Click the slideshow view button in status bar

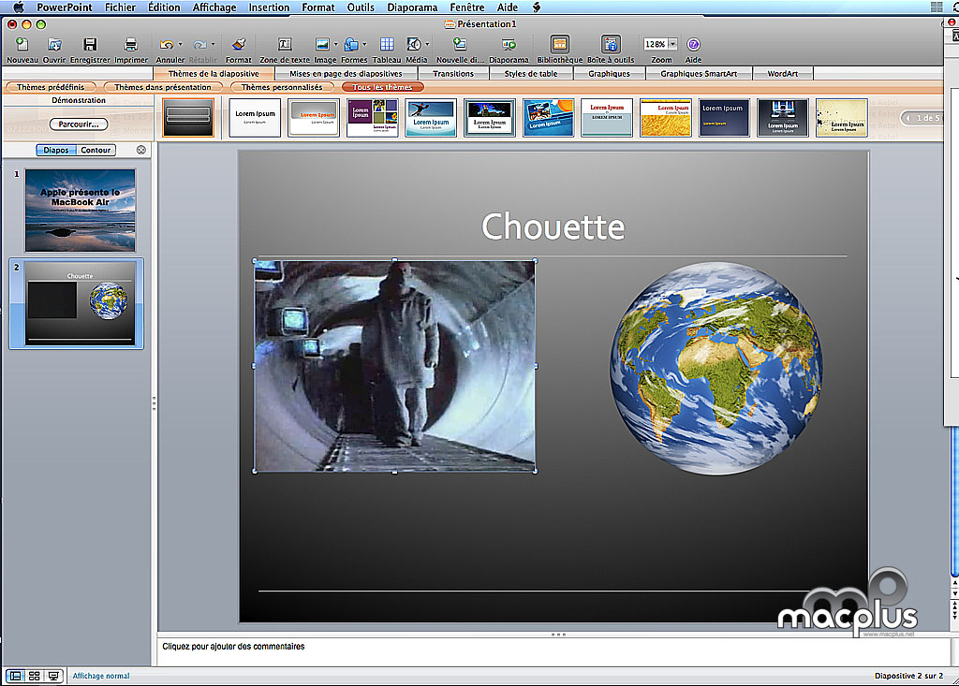(x=53, y=676)
